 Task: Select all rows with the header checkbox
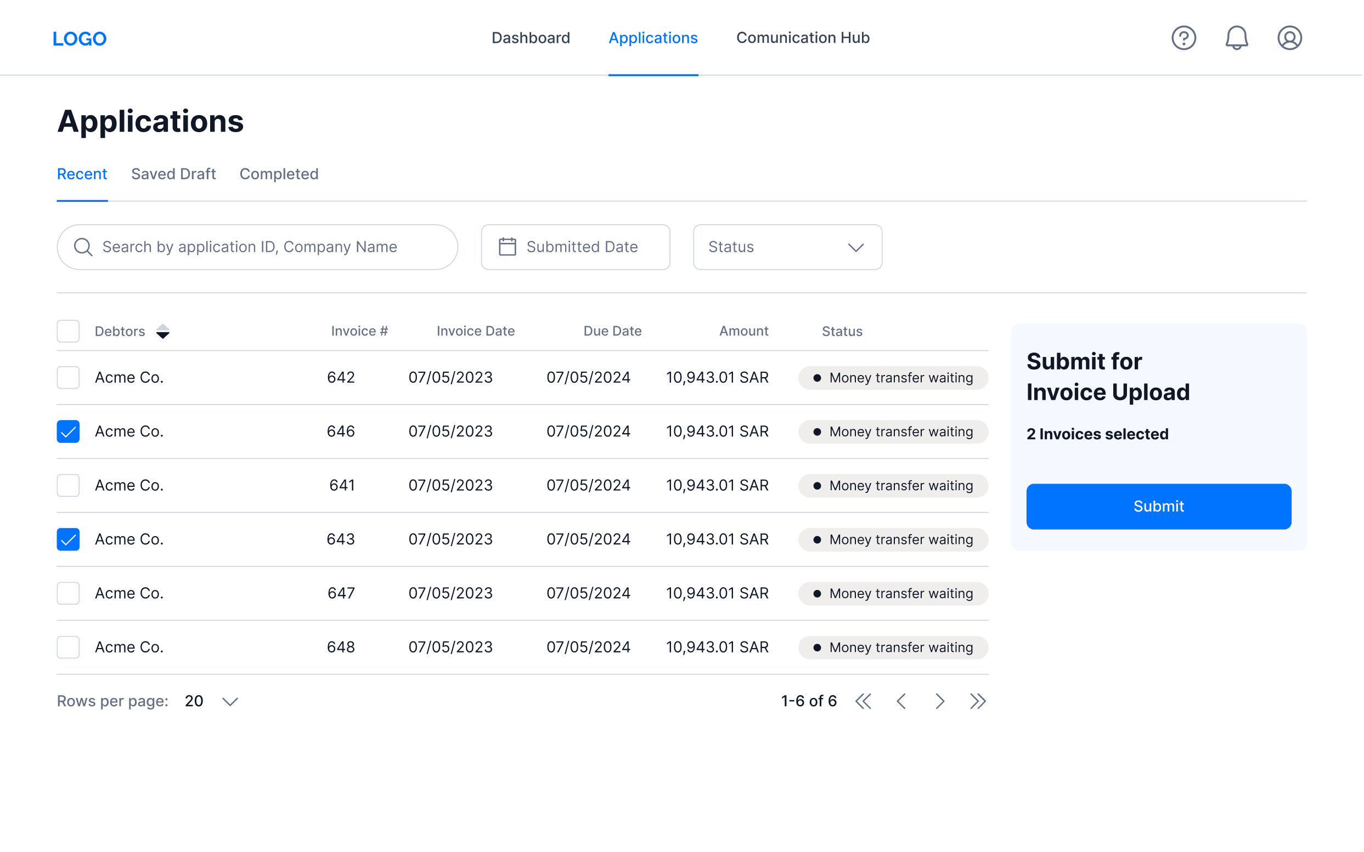click(67, 331)
